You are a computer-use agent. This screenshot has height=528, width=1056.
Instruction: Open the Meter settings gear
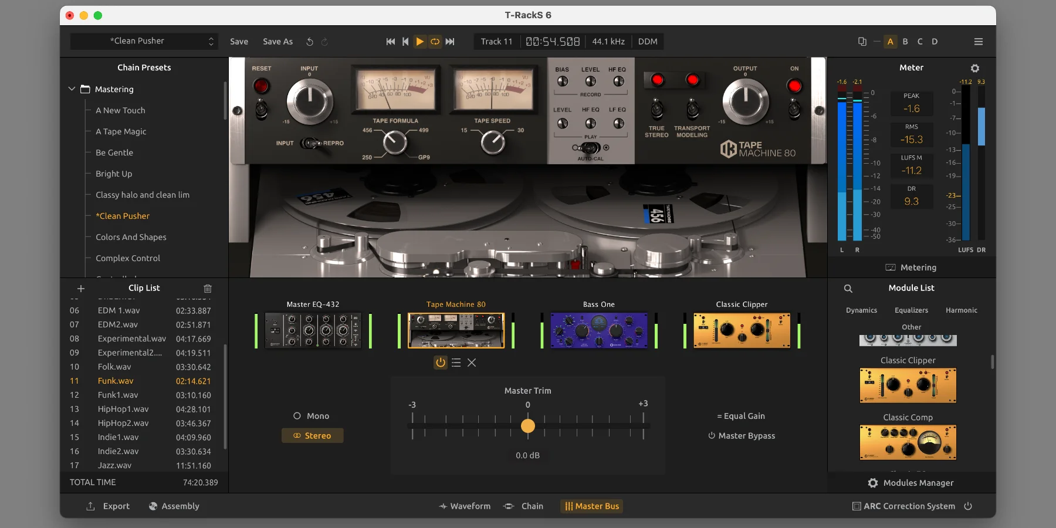pos(976,68)
